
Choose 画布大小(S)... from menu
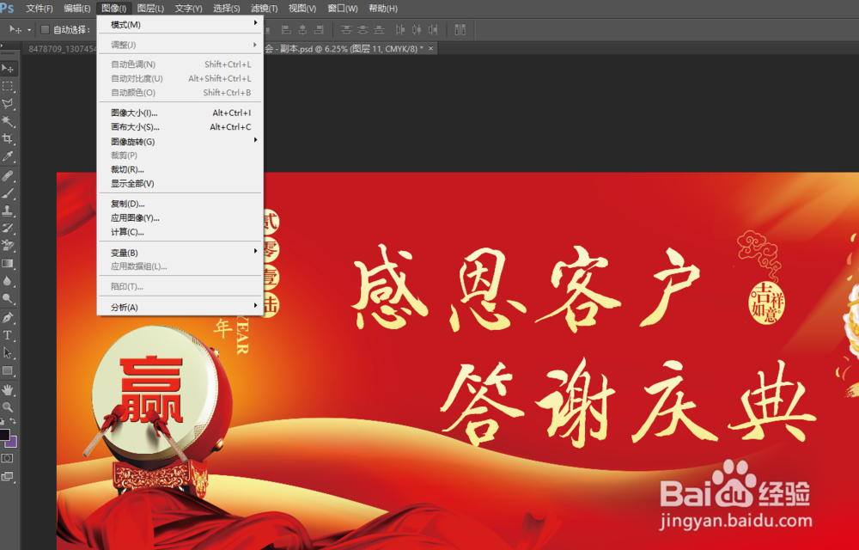180,127
